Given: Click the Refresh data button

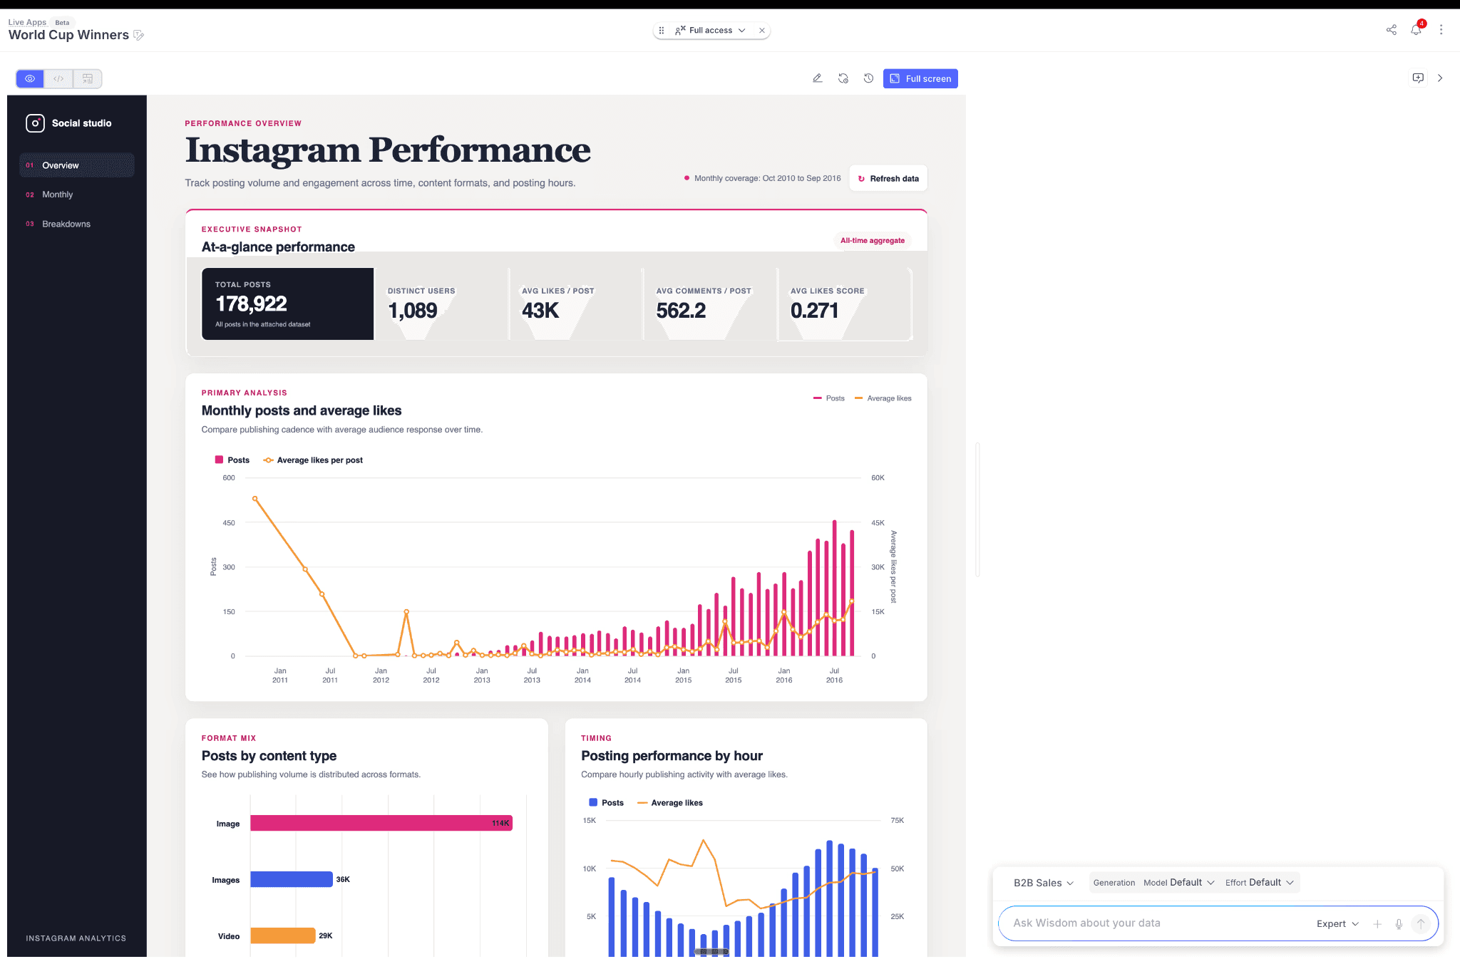Looking at the screenshot, I should click(x=888, y=179).
